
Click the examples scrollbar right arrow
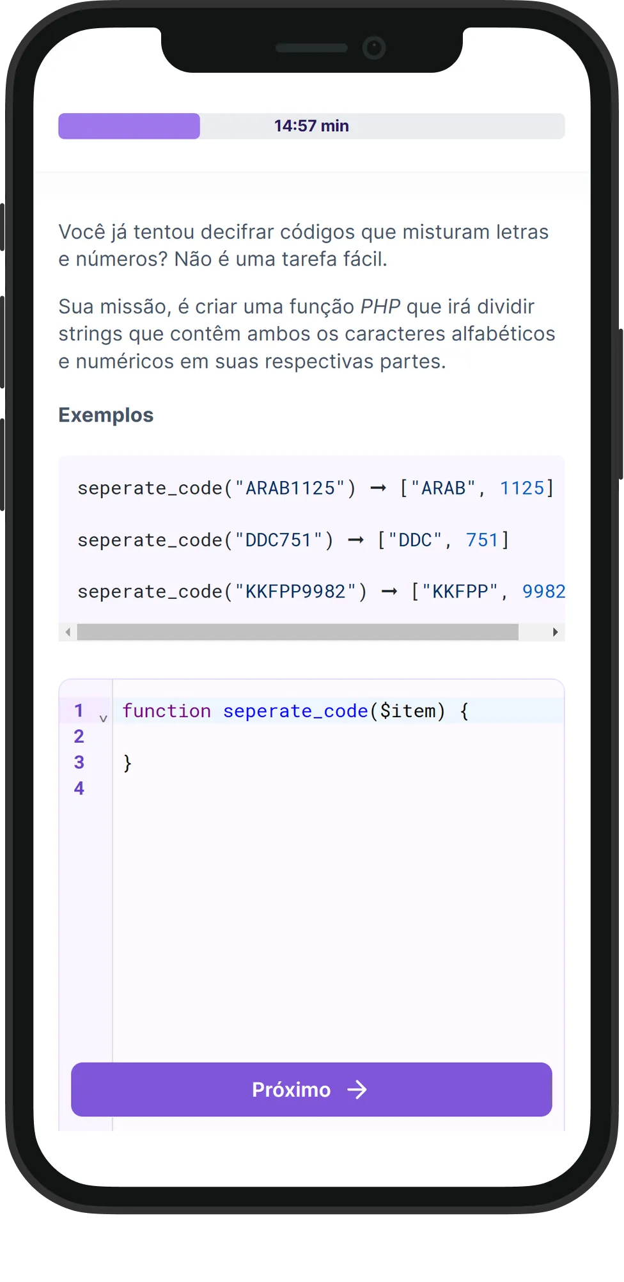pos(555,632)
